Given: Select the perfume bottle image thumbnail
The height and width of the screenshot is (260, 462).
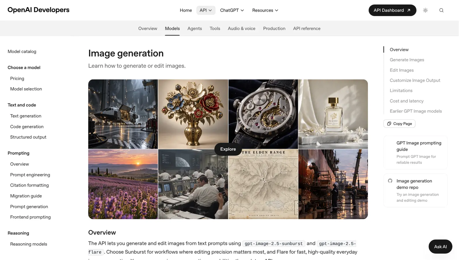Looking at the screenshot, I should pyautogui.click(x=333, y=114).
